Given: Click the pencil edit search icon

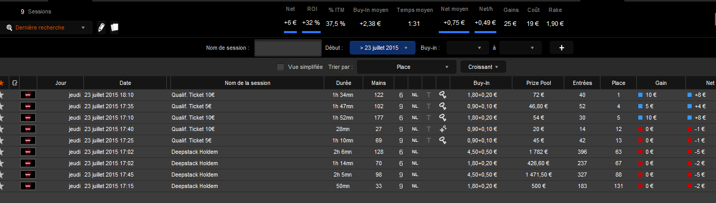Looking at the screenshot, I should (101, 27).
